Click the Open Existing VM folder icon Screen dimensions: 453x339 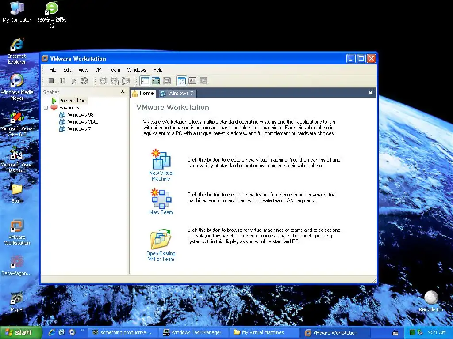pyautogui.click(x=161, y=239)
